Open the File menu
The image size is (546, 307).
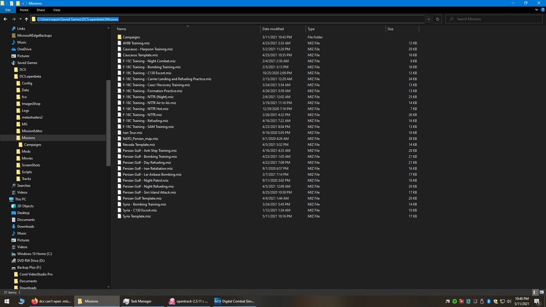pyautogui.click(x=8, y=10)
